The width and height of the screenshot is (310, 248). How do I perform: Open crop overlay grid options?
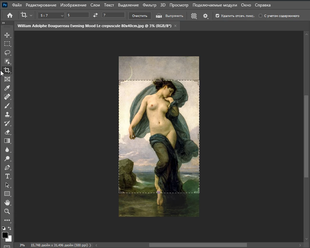(194, 16)
